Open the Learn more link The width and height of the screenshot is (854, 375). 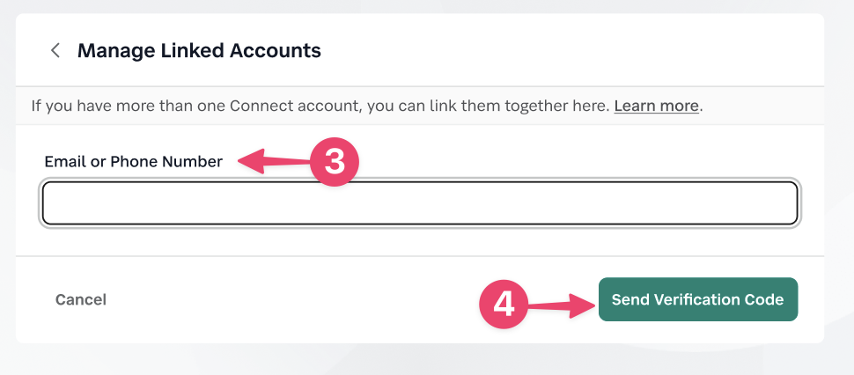click(656, 106)
